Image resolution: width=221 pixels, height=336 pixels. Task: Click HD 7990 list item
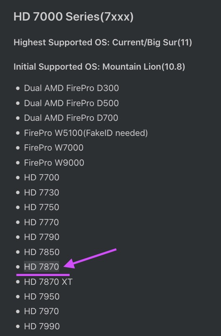42,326
